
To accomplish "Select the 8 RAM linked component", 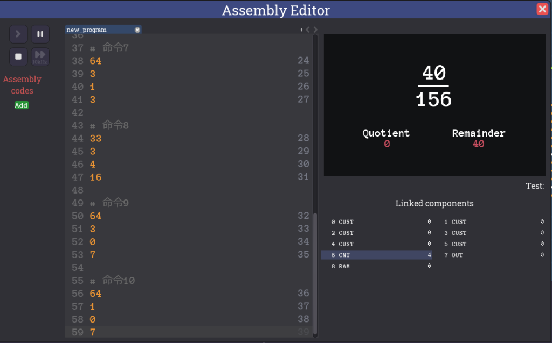I will (x=376, y=266).
